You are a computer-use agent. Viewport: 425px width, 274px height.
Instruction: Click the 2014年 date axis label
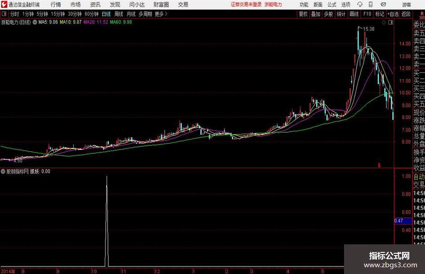pos(8,271)
